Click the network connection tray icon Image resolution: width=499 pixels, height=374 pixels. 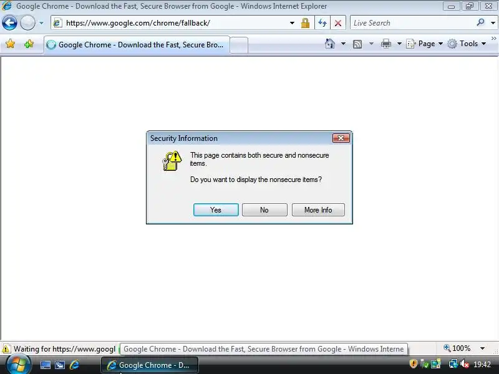tap(453, 364)
